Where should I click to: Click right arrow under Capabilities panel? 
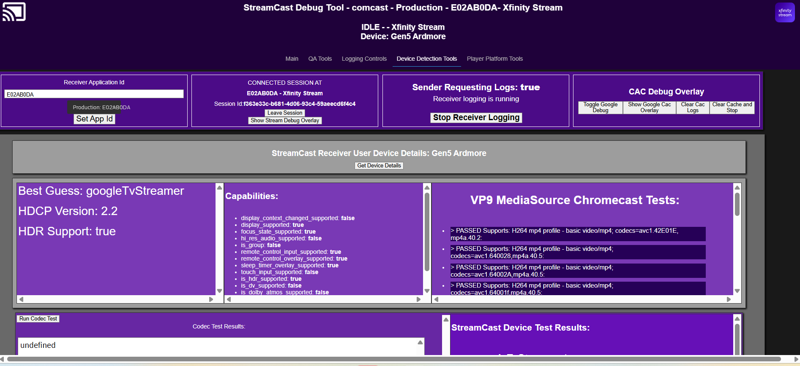(418, 299)
